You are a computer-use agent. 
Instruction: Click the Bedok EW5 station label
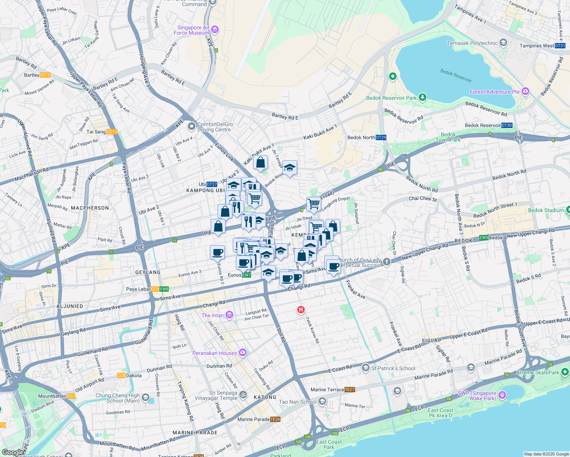(x=492, y=238)
